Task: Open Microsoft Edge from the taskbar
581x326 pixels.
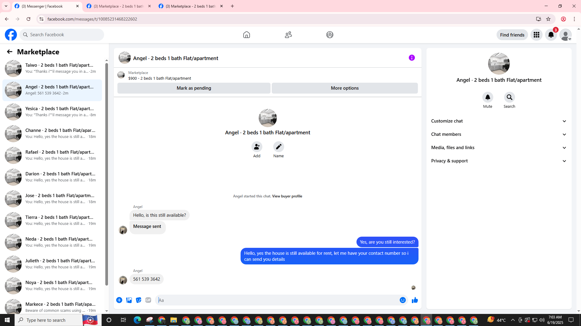Action: tap(137, 320)
